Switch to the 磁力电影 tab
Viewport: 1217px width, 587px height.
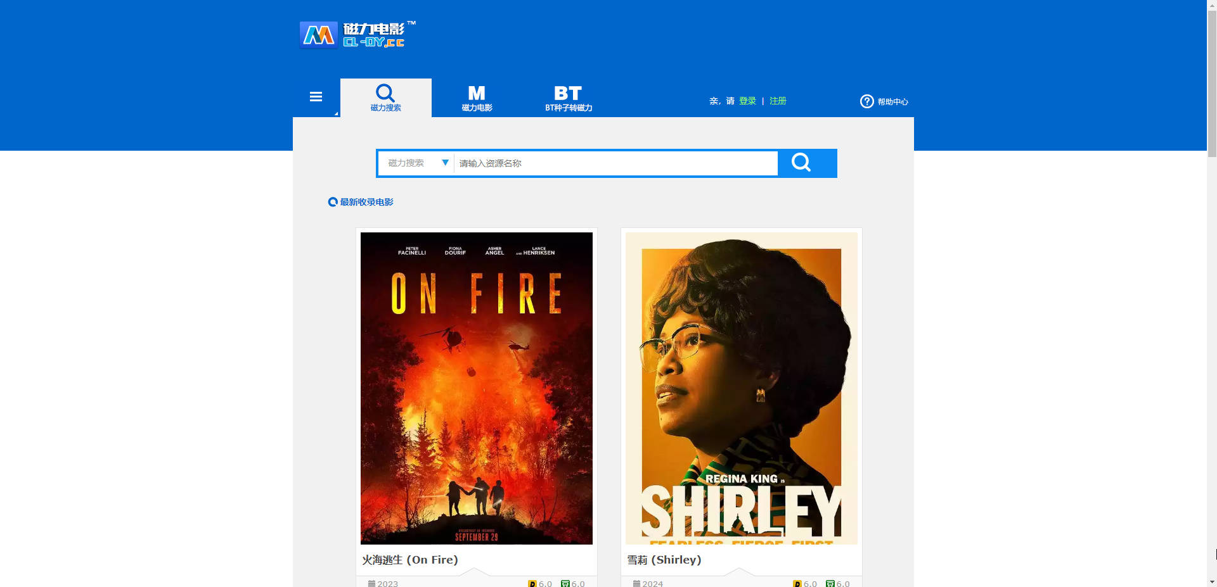point(477,98)
